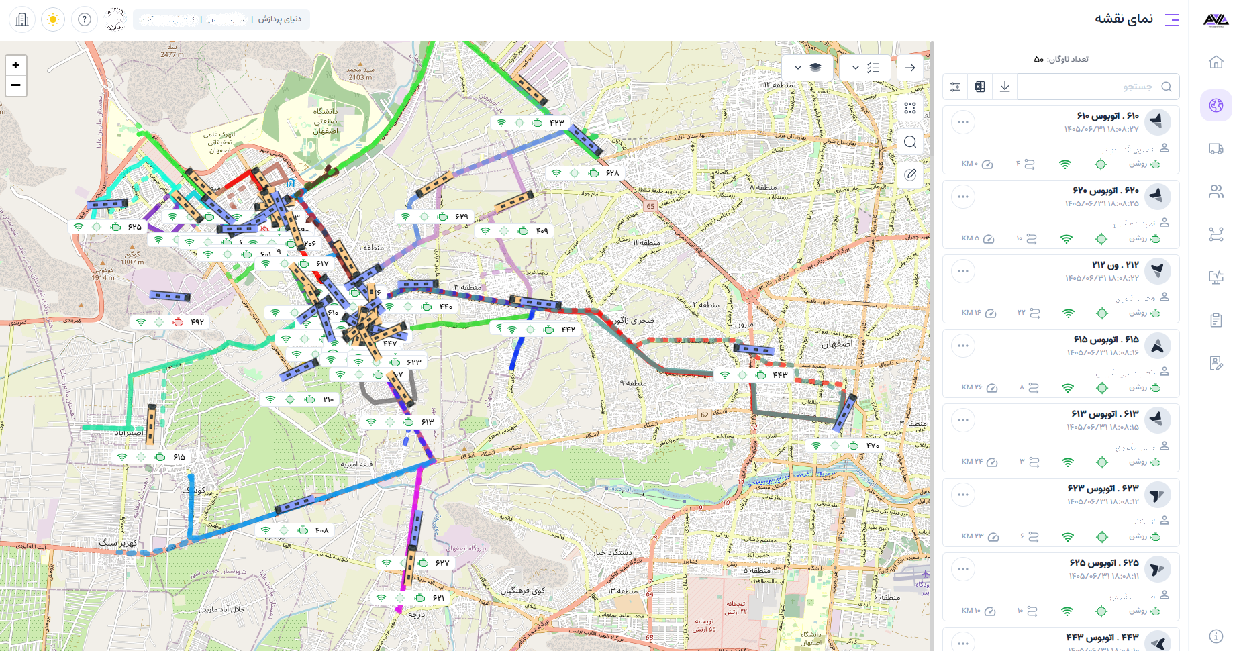Image resolution: width=1239 pixels, height=651 pixels.
Task: Export fleet list to spreadsheet
Action: click(x=980, y=87)
